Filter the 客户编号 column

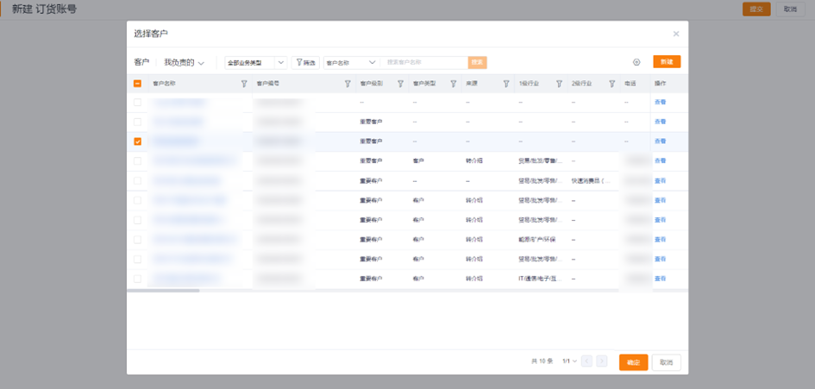348,83
